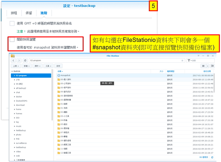Select the NetBackup shared folder
This screenshot has height=162, width=221.
(21, 130)
